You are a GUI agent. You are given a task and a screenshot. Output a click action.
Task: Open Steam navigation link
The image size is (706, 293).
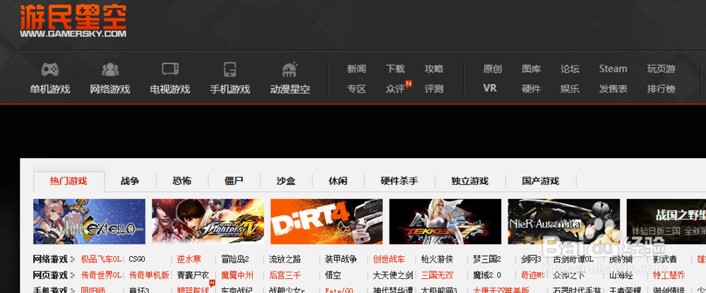pos(614,69)
